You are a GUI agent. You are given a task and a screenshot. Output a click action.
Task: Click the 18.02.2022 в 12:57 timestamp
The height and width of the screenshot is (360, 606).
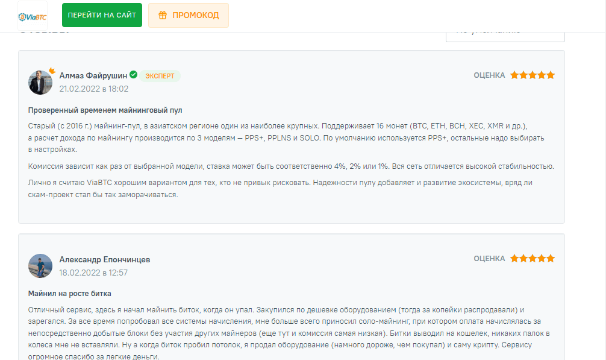[x=93, y=273]
